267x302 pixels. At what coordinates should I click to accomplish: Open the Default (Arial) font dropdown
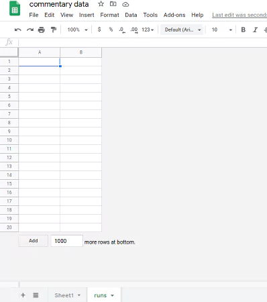click(x=182, y=30)
